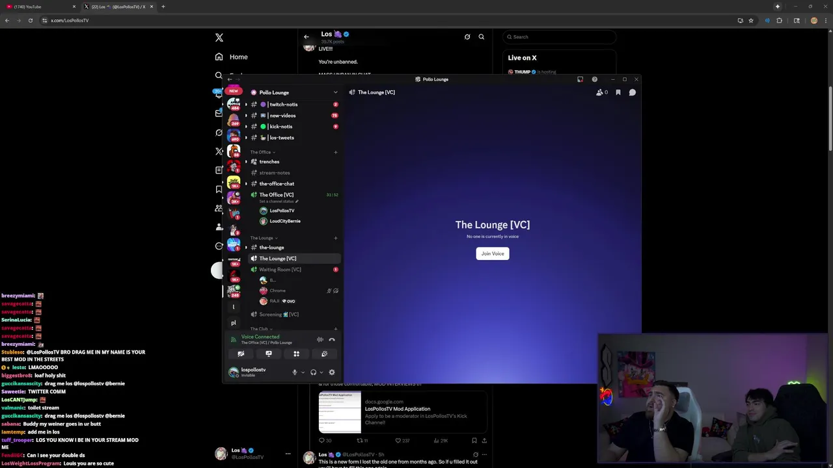
Task: Open the Chrome three-dot menu
Action: [826, 20]
